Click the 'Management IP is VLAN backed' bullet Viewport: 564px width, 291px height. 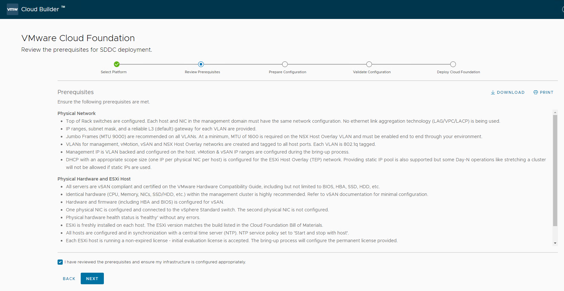(x=208, y=152)
